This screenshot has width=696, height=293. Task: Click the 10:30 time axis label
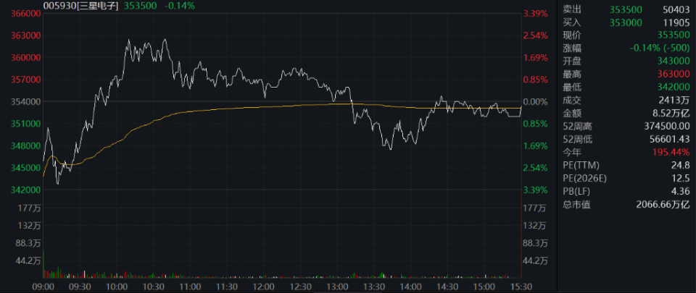coord(154,286)
